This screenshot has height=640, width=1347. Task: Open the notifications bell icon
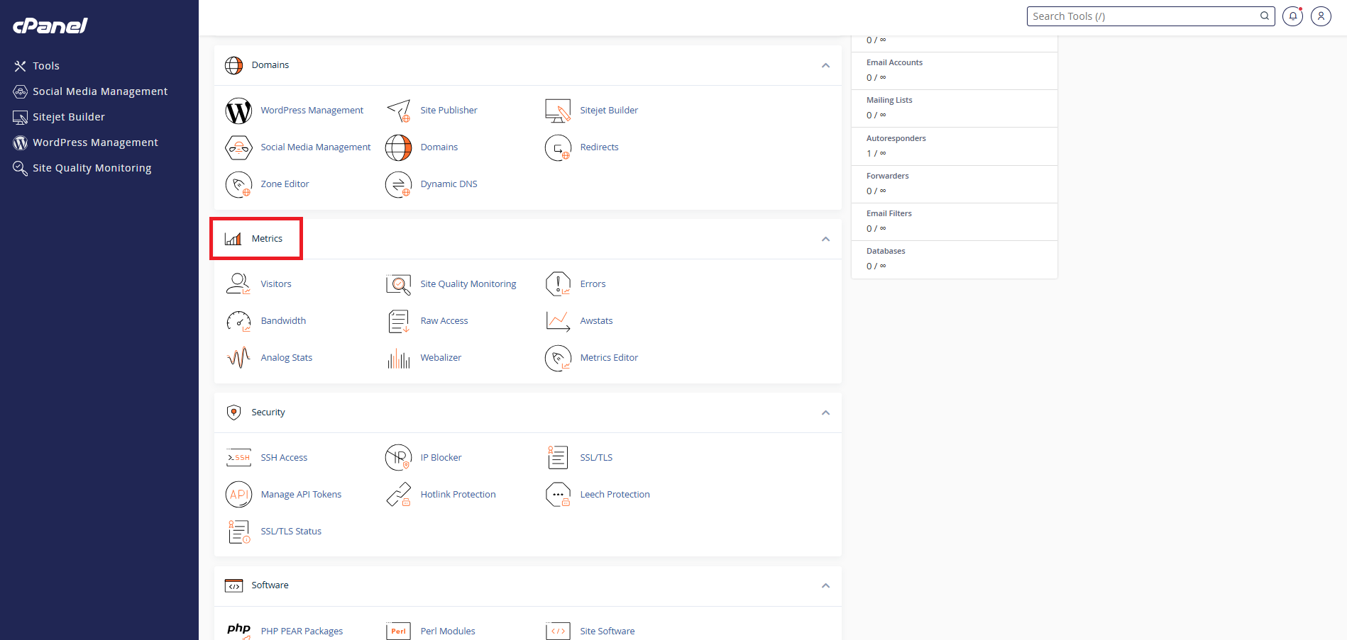[1292, 16]
